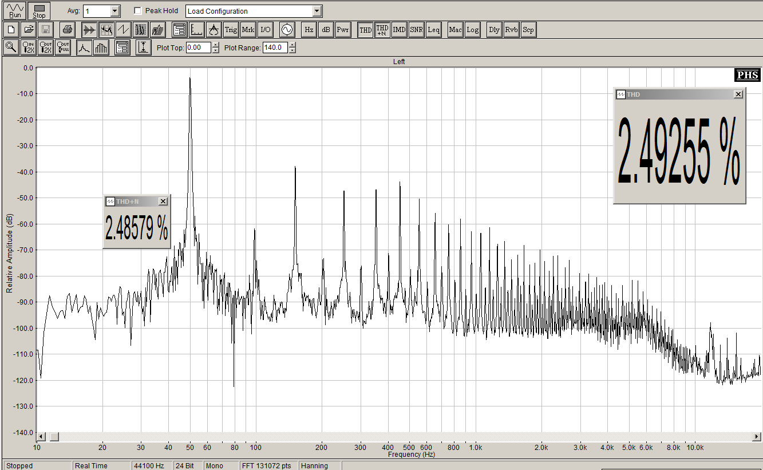Open the I/O devices button
The image size is (763, 470).
(266, 30)
